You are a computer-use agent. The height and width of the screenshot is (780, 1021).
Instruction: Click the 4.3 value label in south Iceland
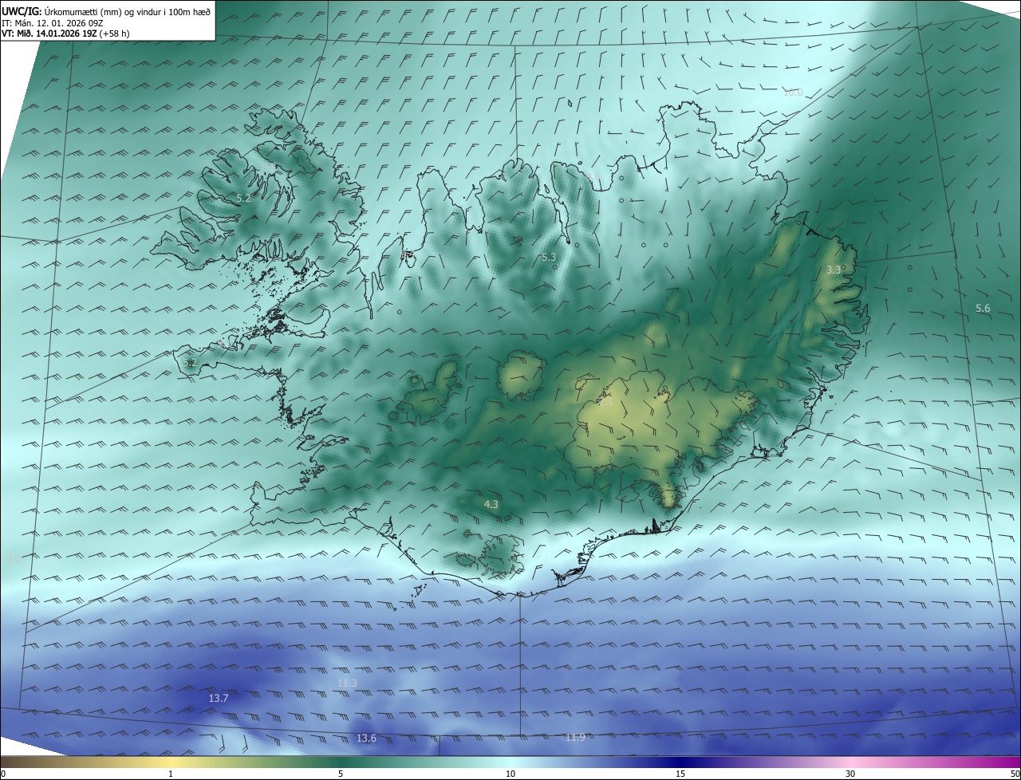pos(491,505)
